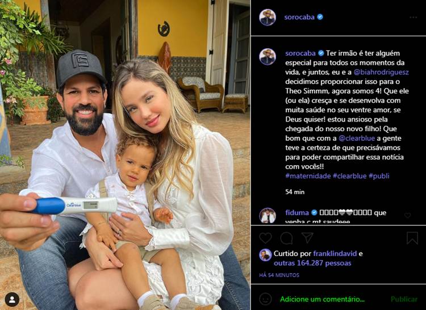The height and width of the screenshot is (310, 426).
Task: Open the @clearblue mention in caption
Action: (x=357, y=138)
